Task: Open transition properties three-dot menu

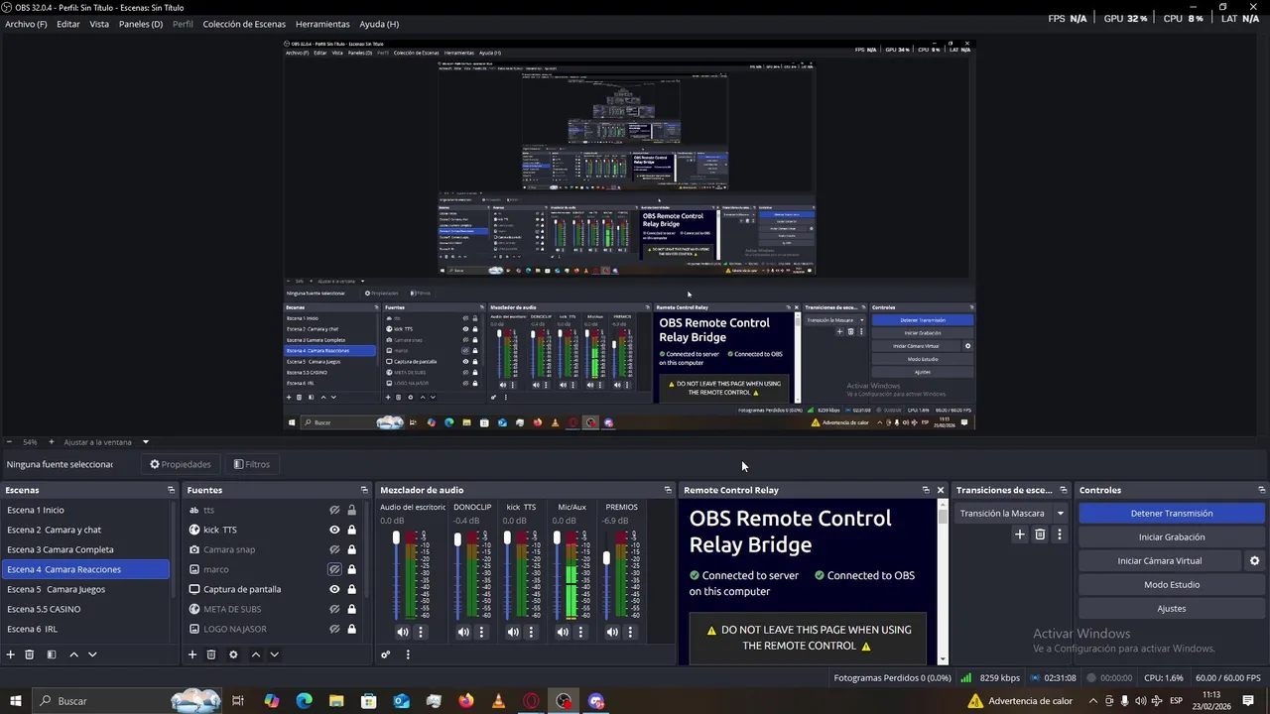Action: click(x=1059, y=535)
